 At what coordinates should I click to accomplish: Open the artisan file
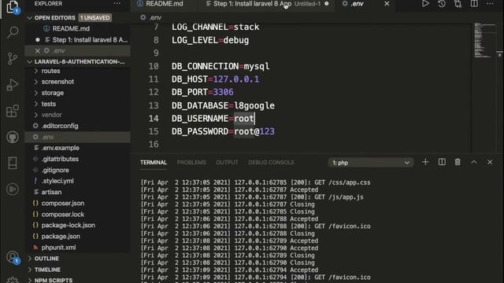click(x=51, y=192)
